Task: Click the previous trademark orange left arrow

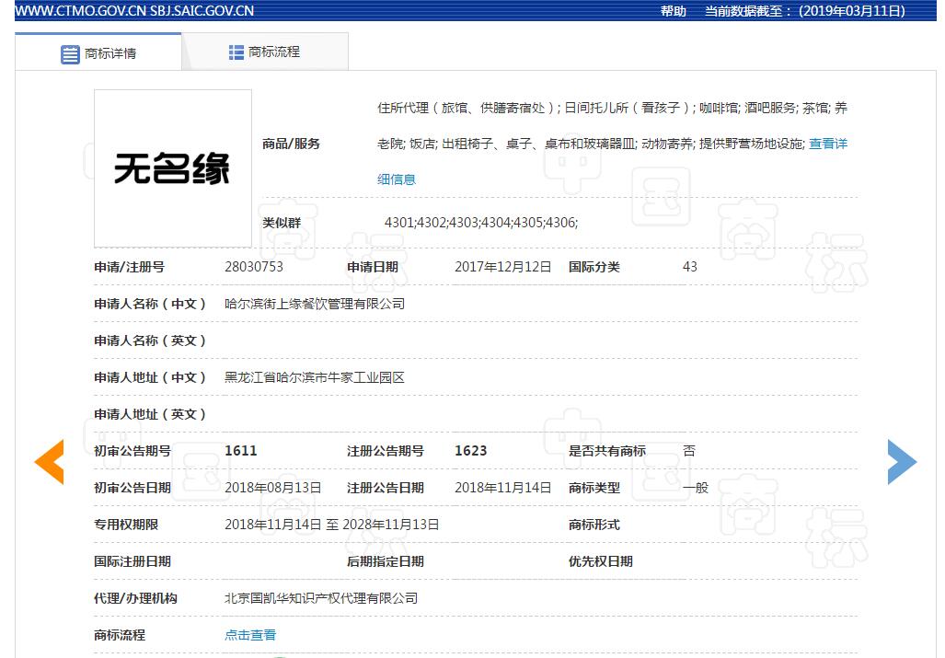Action: [50, 461]
